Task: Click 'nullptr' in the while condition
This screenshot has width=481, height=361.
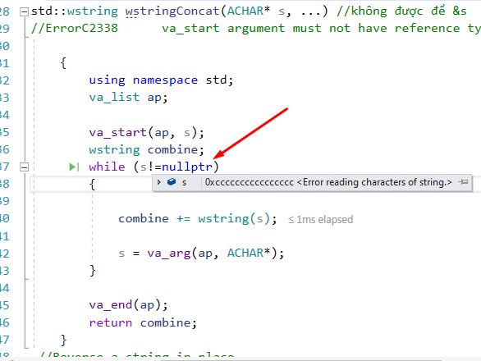Action: [187, 167]
